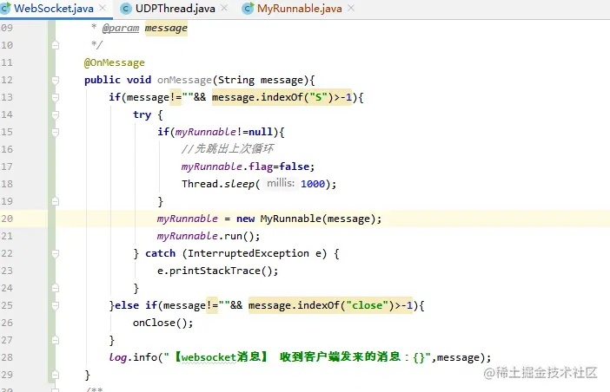The width and height of the screenshot is (610, 392).
Task: Click the log.info statement
Action: [x=301, y=357]
